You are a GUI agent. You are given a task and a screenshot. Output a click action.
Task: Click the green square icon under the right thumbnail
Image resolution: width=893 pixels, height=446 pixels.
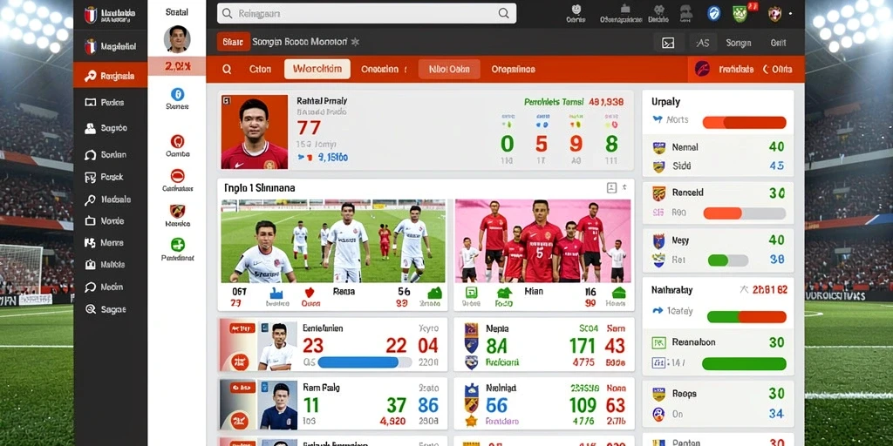click(471, 293)
